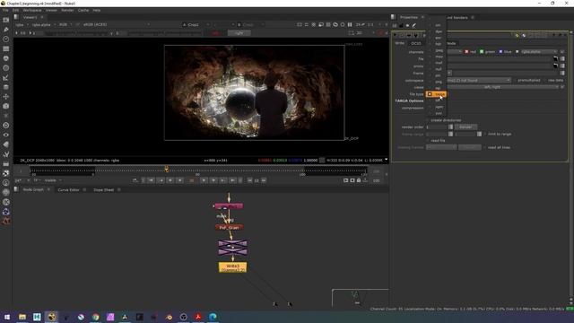
Task: Open the Color nodes toolbar menu
Action: [x=6, y=58]
